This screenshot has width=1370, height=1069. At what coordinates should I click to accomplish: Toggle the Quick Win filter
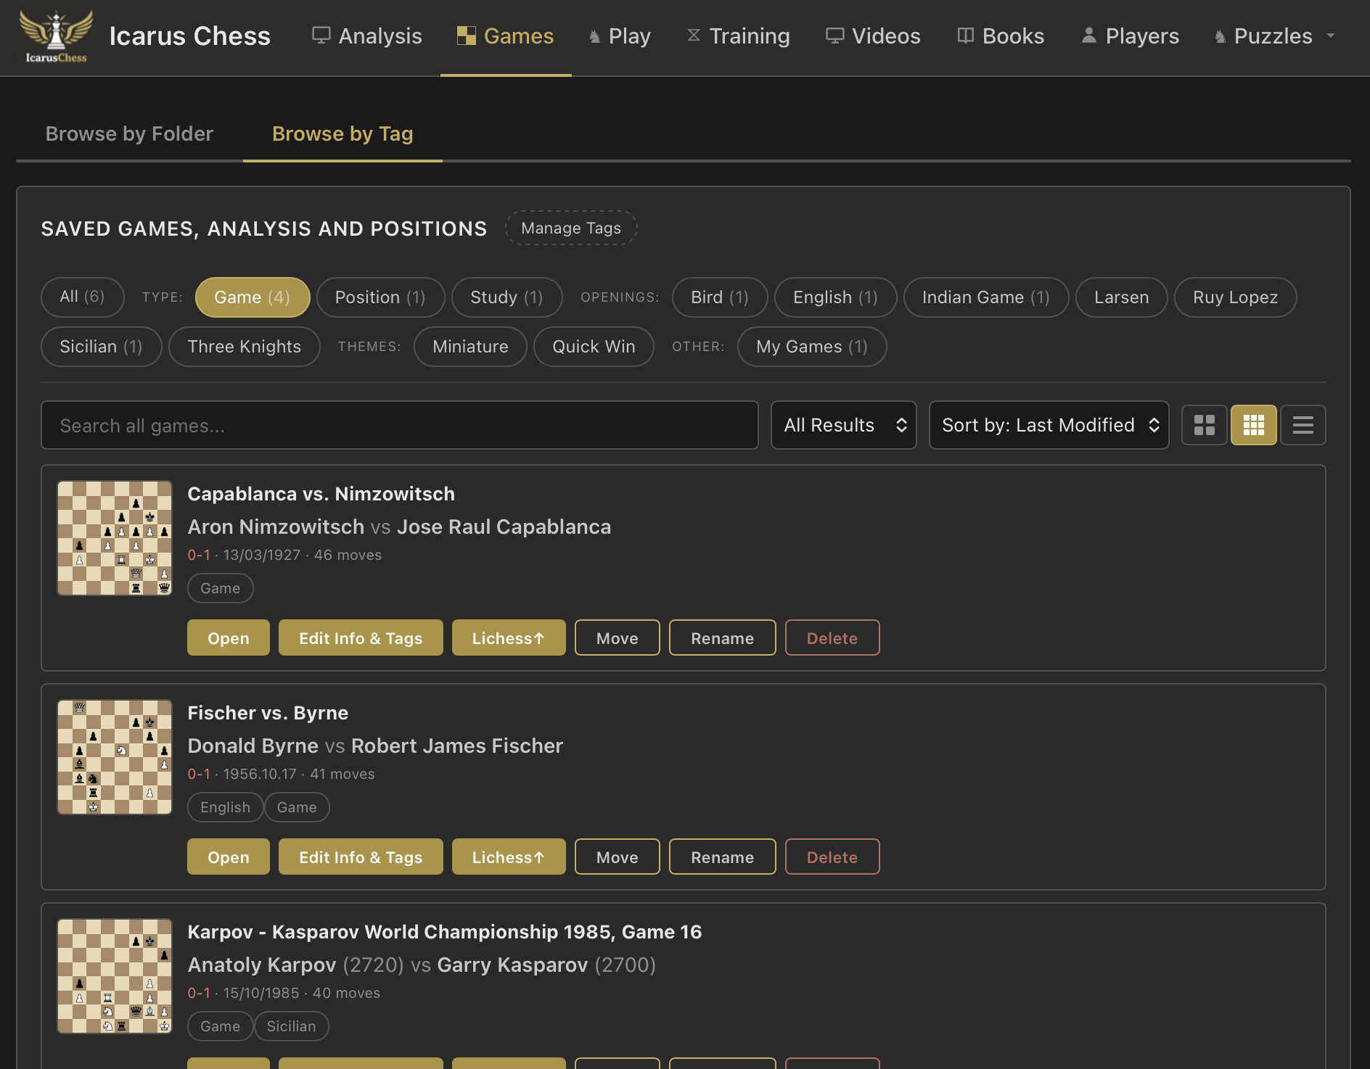594,347
